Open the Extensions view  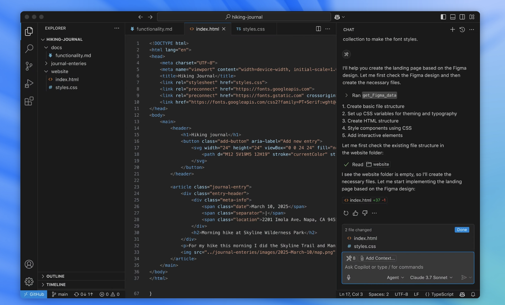tap(29, 101)
